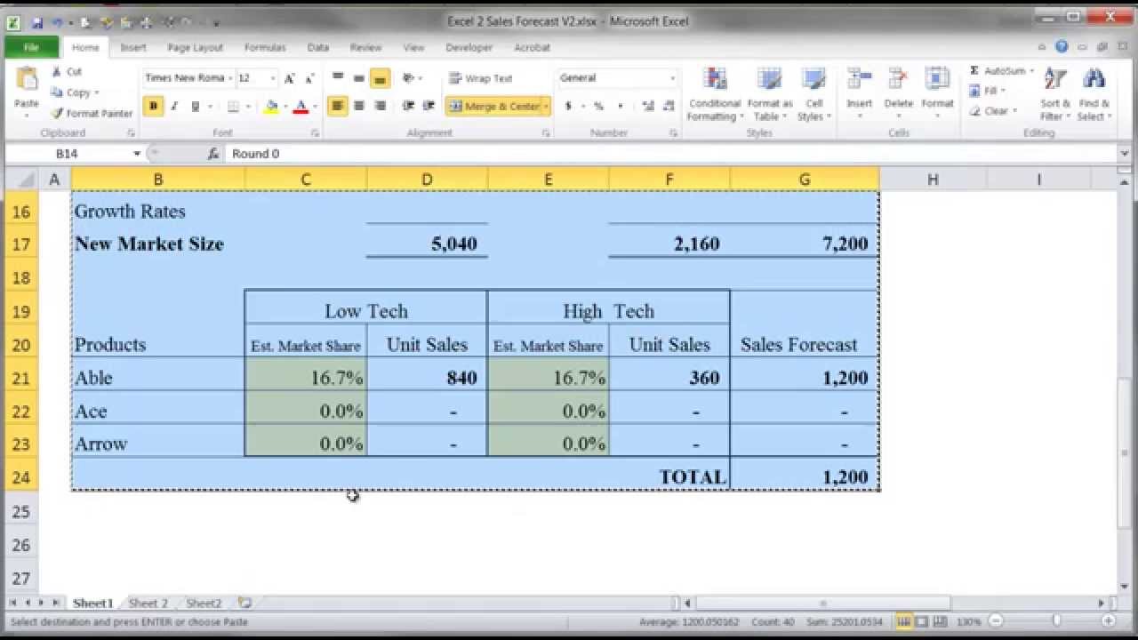Open Find & Select binoculars menu
The width and height of the screenshot is (1138, 640).
coord(1094,93)
